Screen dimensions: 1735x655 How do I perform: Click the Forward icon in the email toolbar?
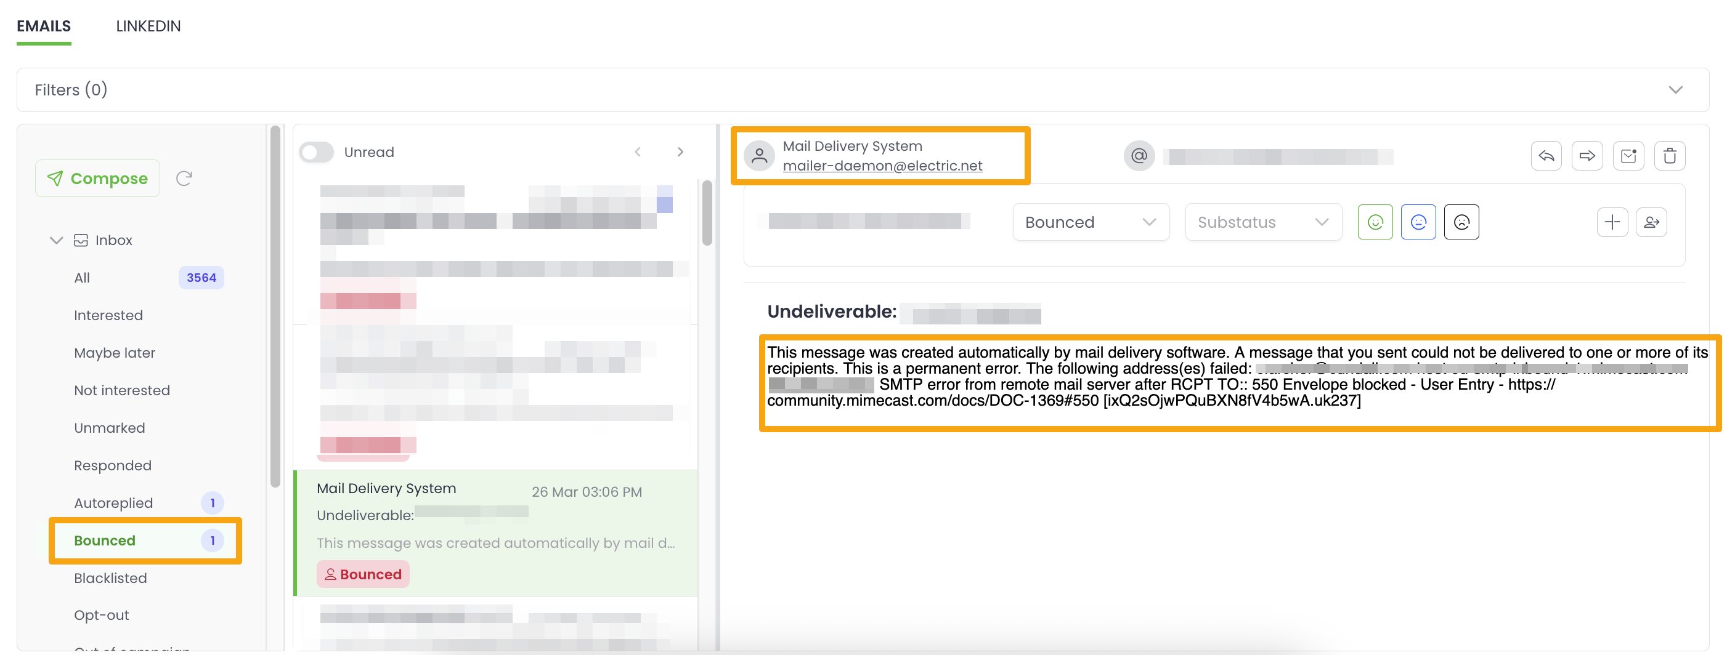click(x=1588, y=155)
